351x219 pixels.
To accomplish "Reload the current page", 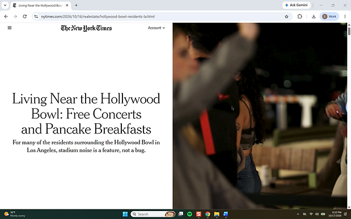I will click(24, 16).
